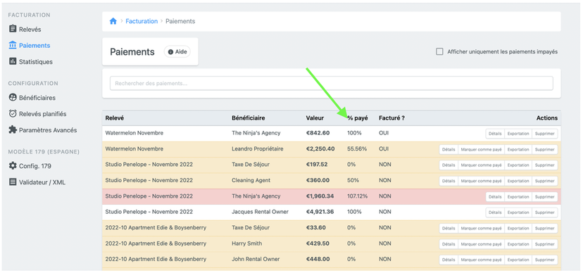Screen dimensions: 583x273
Task: Open the Aide help button
Action: [x=177, y=52]
